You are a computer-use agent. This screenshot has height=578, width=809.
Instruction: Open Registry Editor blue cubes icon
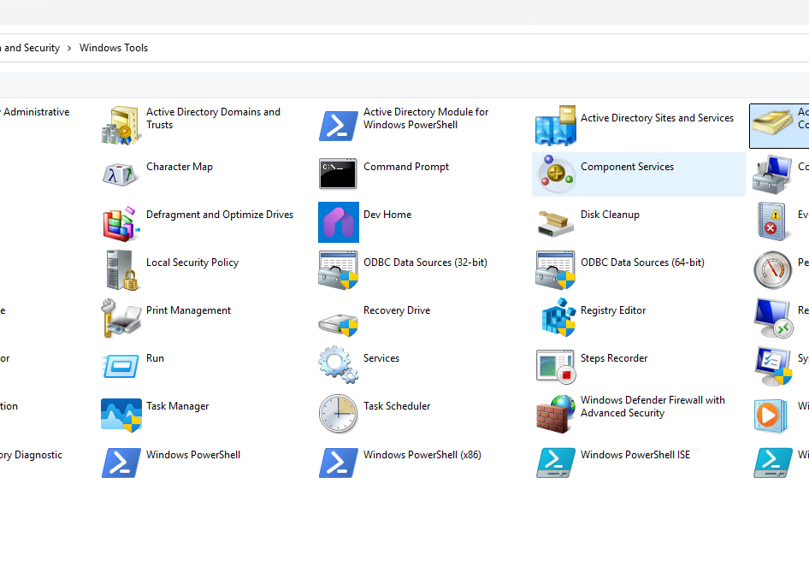pos(556,318)
